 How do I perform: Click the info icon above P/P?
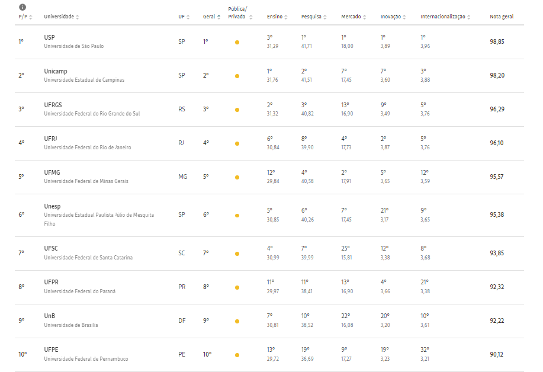pyautogui.click(x=23, y=7)
